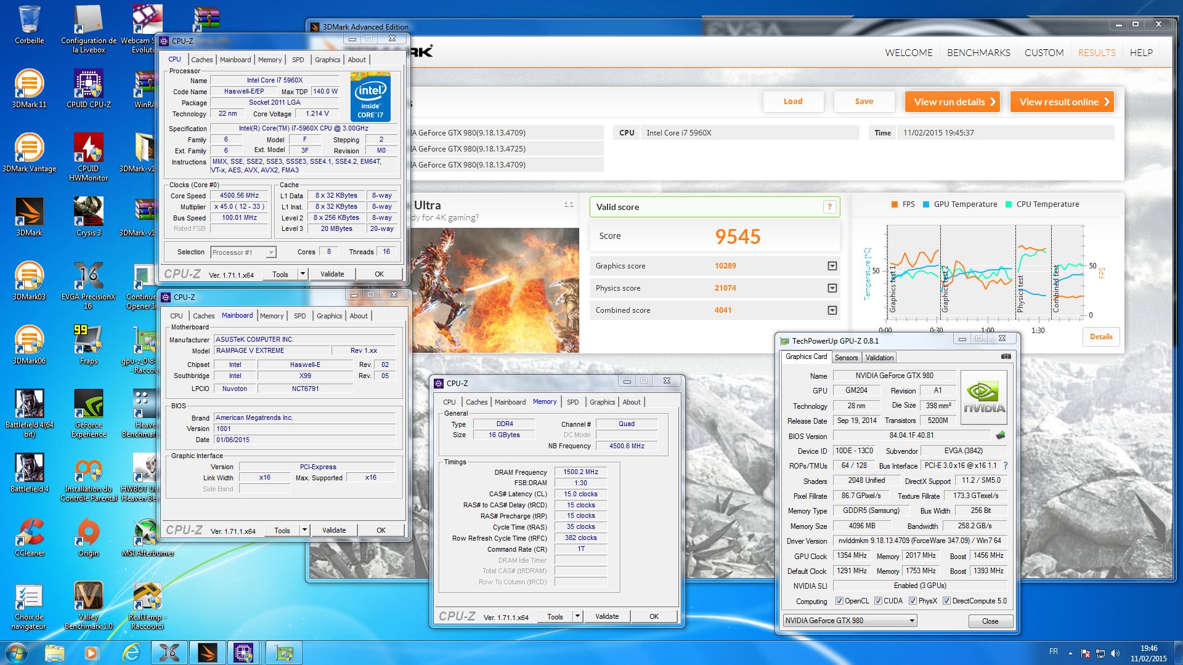
Task: Click the Save button in 3DMark
Action: click(864, 102)
